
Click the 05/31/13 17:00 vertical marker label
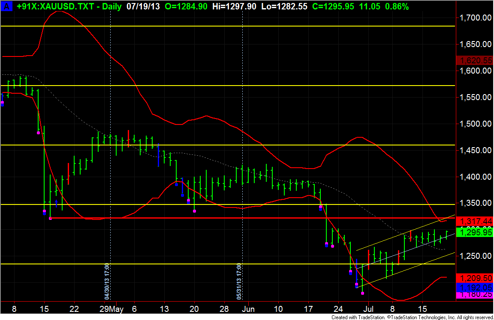tap(239, 281)
